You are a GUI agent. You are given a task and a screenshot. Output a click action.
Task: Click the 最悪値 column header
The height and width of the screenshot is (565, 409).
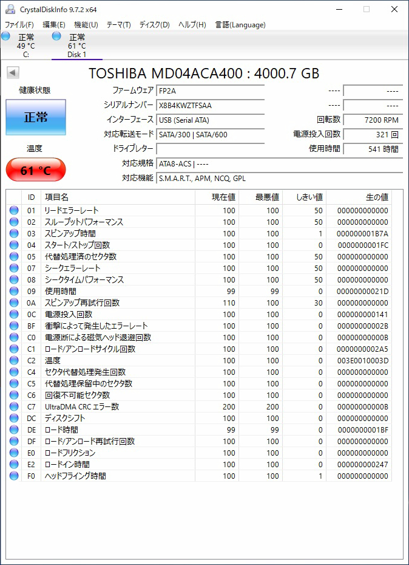tap(261, 197)
